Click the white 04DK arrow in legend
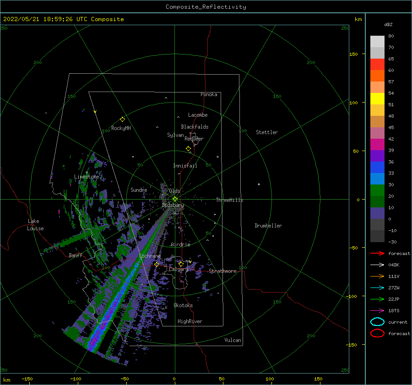This screenshot has height=385, width=412. 377,265
